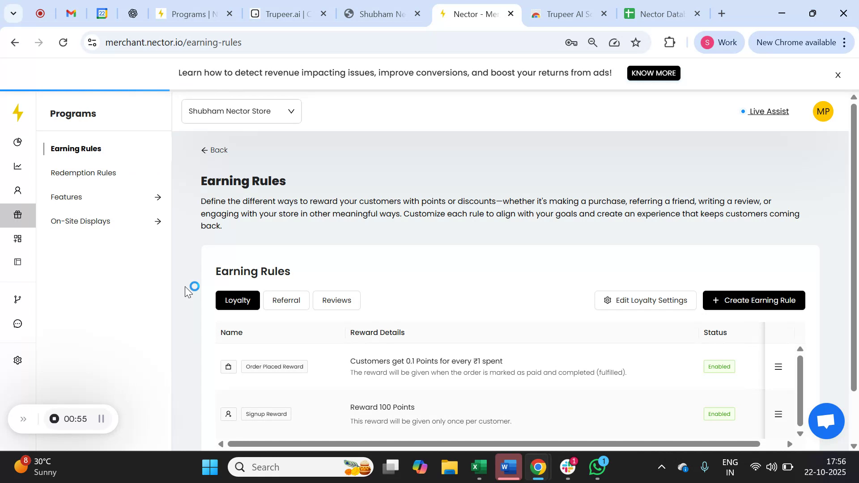
Task: Switch to the Referral tab
Action: (286, 300)
